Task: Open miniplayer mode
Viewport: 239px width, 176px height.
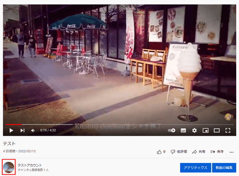Action: pos(205,131)
